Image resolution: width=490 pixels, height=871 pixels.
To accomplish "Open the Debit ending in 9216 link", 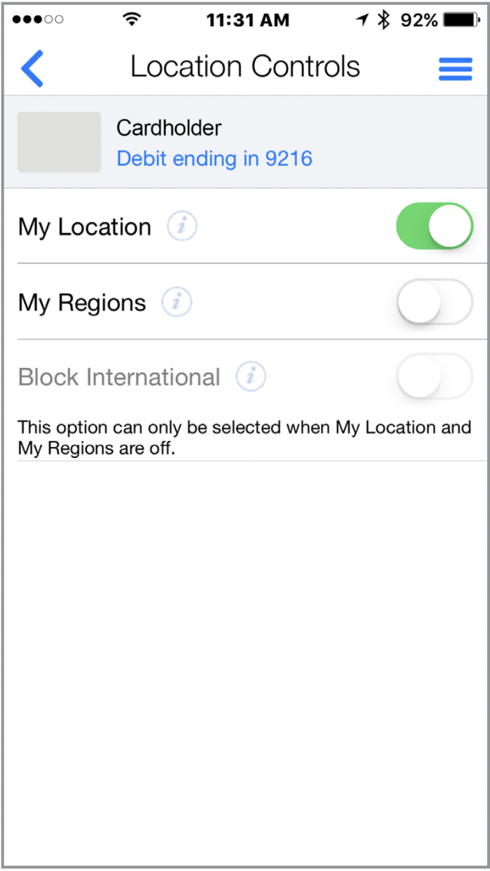I will [x=214, y=159].
